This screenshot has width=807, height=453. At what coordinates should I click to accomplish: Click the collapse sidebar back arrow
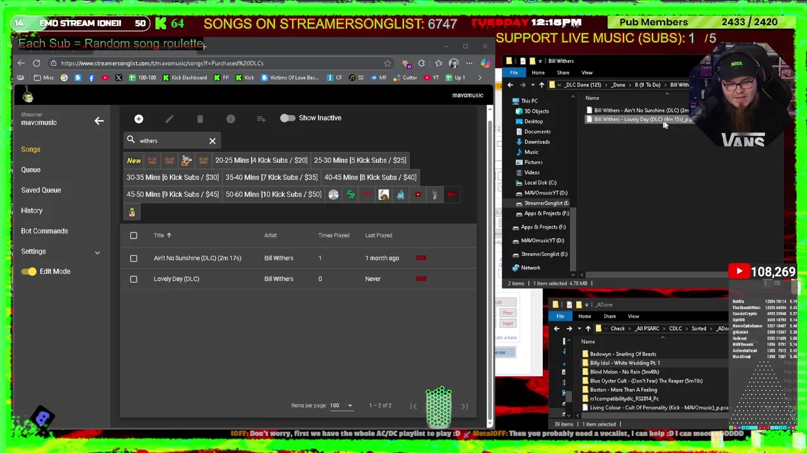click(99, 121)
